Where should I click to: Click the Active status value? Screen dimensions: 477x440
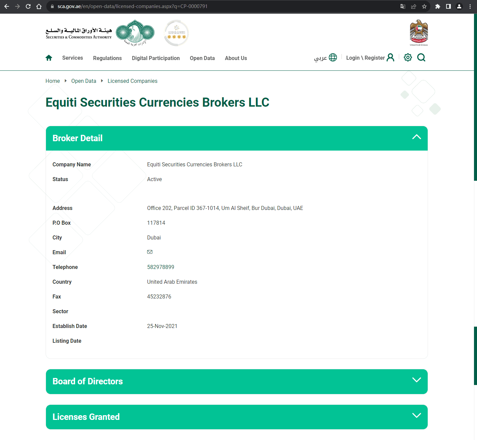click(x=154, y=179)
